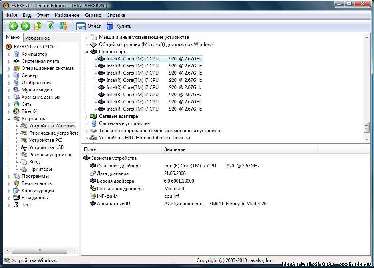
Task: Click the Мультимедиа speaker icon
Action: coord(16,90)
